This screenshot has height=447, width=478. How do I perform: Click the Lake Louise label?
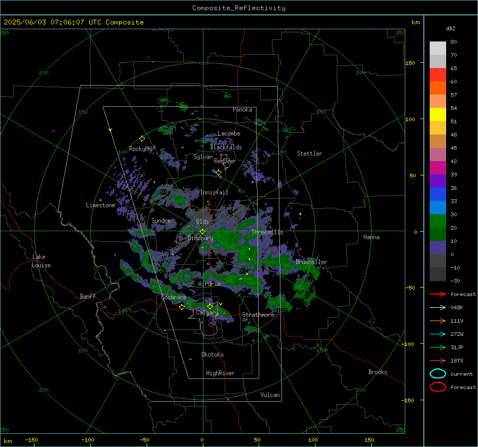click(x=41, y=261)
